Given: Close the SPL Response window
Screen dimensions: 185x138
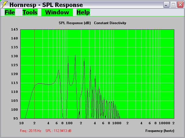Looking at the screenshot, I should point(180,5).
